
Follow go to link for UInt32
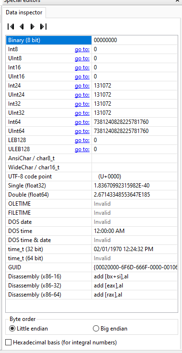click(x=82, y=113)
